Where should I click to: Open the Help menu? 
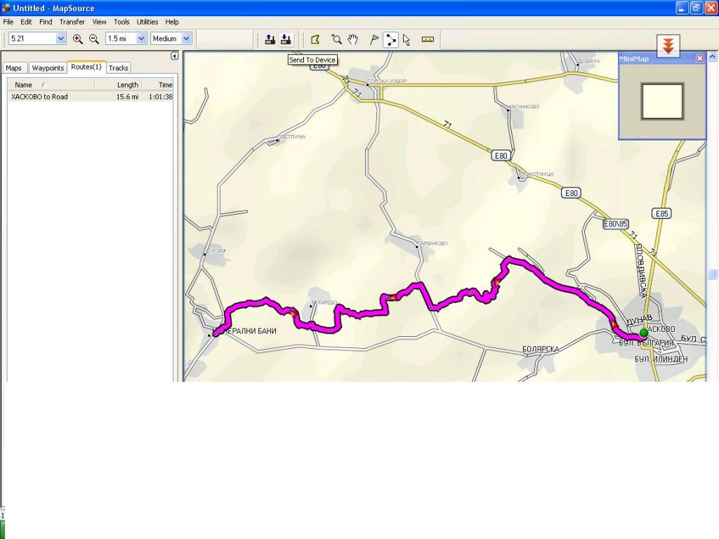pos(172,22)
